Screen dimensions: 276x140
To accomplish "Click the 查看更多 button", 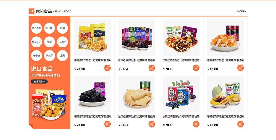I will (x=39, y=82).
